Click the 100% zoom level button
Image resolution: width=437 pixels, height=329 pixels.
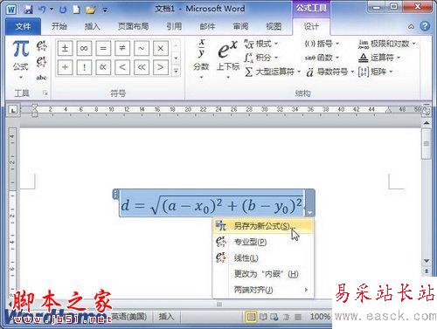(320, 317)
